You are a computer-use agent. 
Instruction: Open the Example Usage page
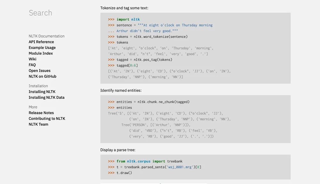pyautogui.click(x=42, y=48)
